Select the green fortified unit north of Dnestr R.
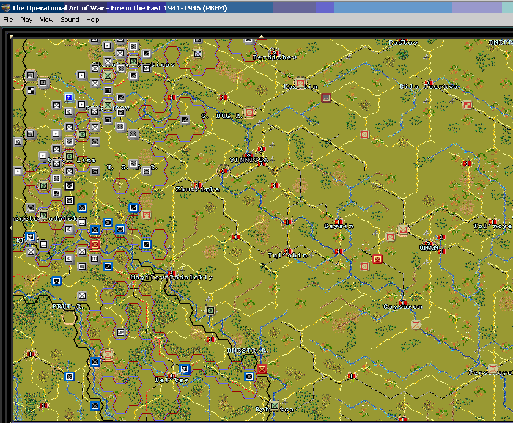513x423 pixels. [x=210, y=310]
